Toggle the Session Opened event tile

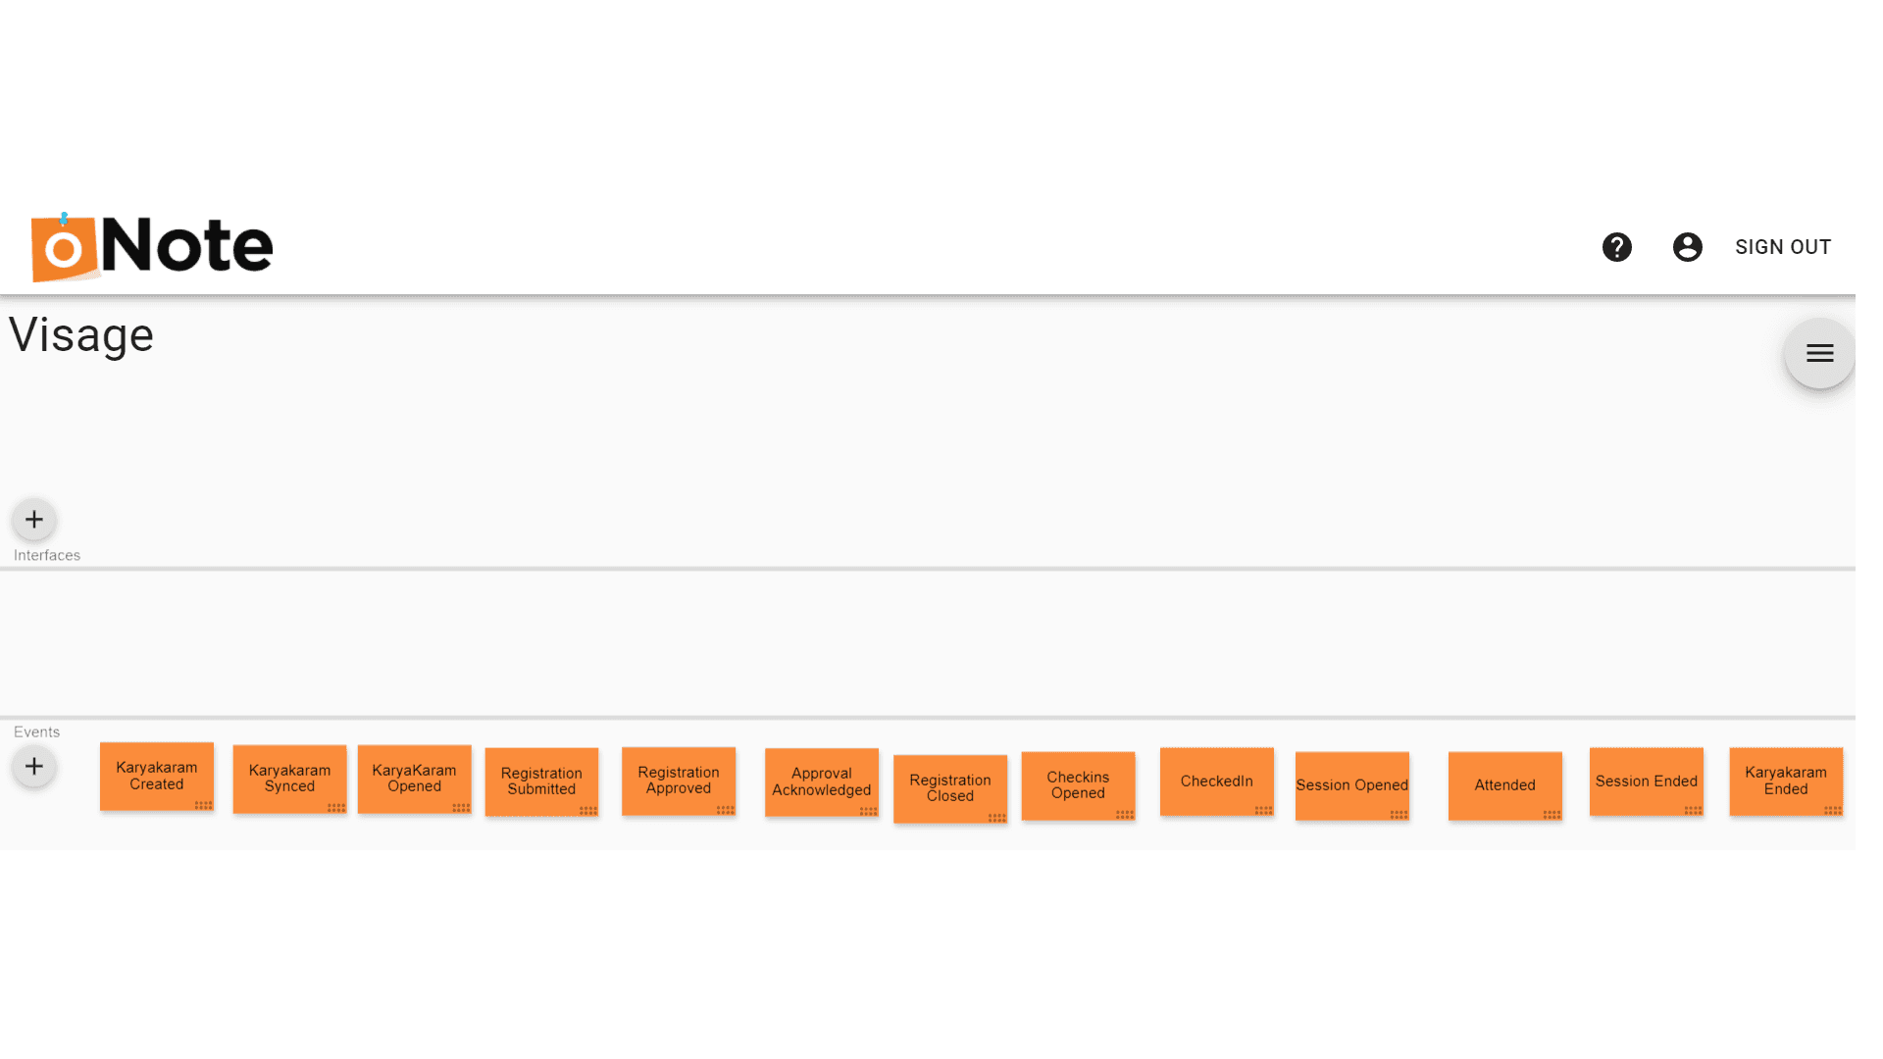pos(1352,784)
